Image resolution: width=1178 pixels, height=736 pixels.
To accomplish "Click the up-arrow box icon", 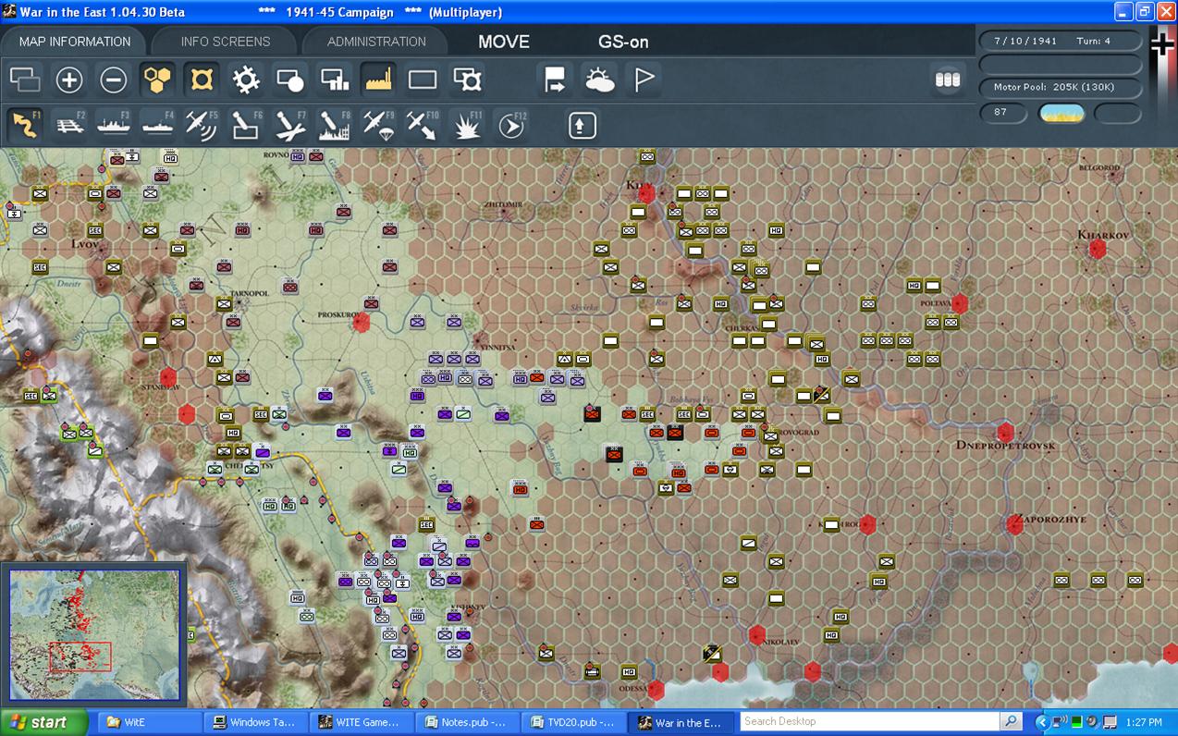I will 582,125.
